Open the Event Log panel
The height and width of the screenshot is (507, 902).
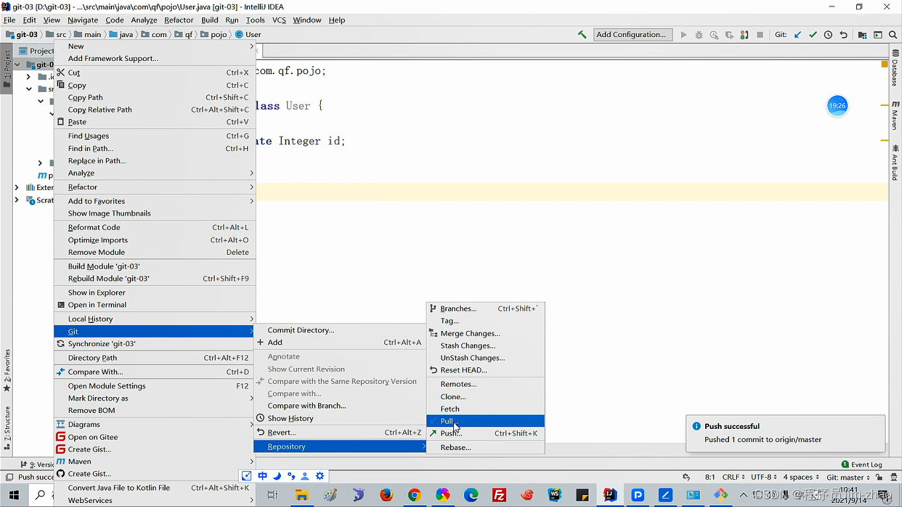tap(862, 465)
